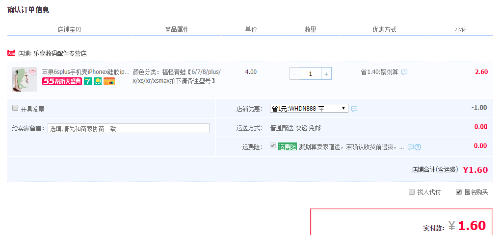Viewport: 501px width, 235px height.
Task: Click the subtotal 2.60 value
Action: [x=481, y=72]
